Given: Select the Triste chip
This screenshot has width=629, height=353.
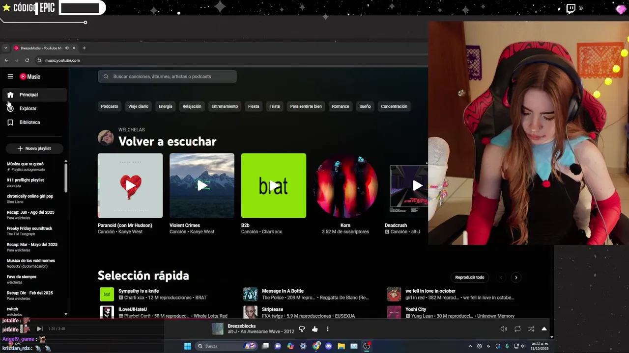Looking at the screenshot, I should pyautogui.click(x=275, y=106).
